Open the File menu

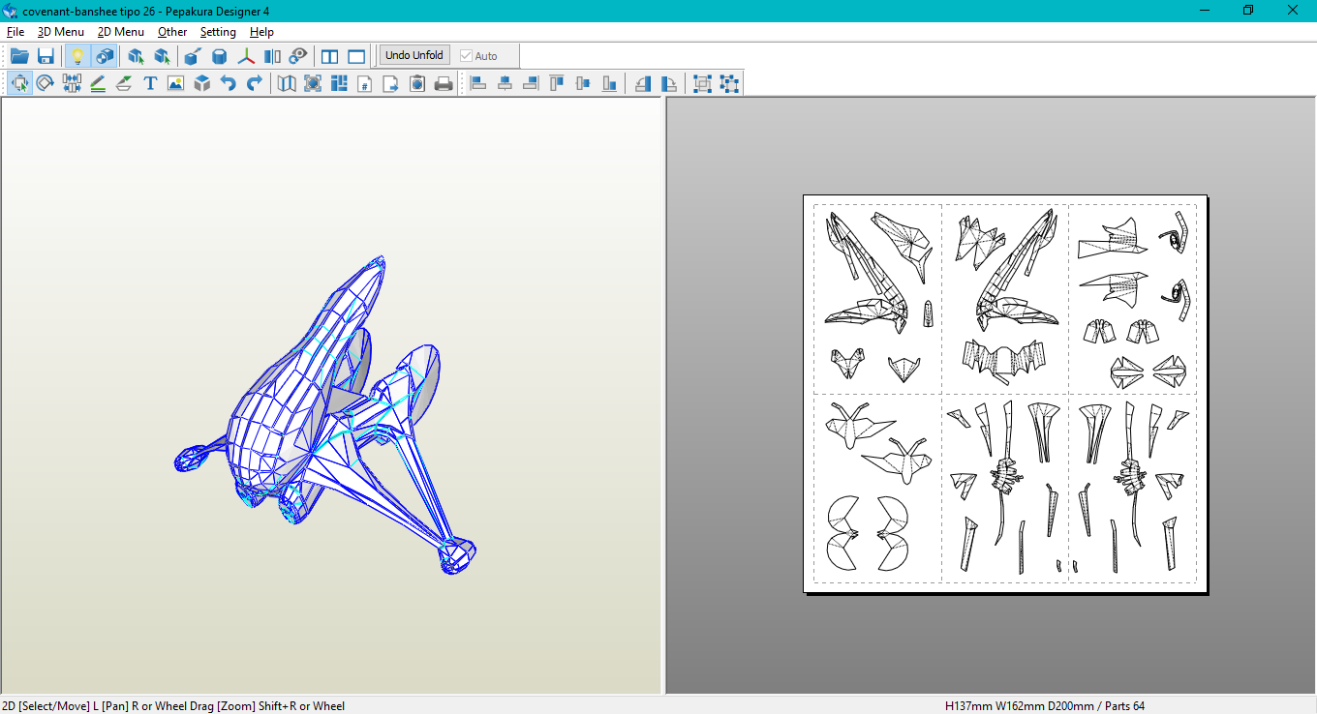tap(15, 32)
